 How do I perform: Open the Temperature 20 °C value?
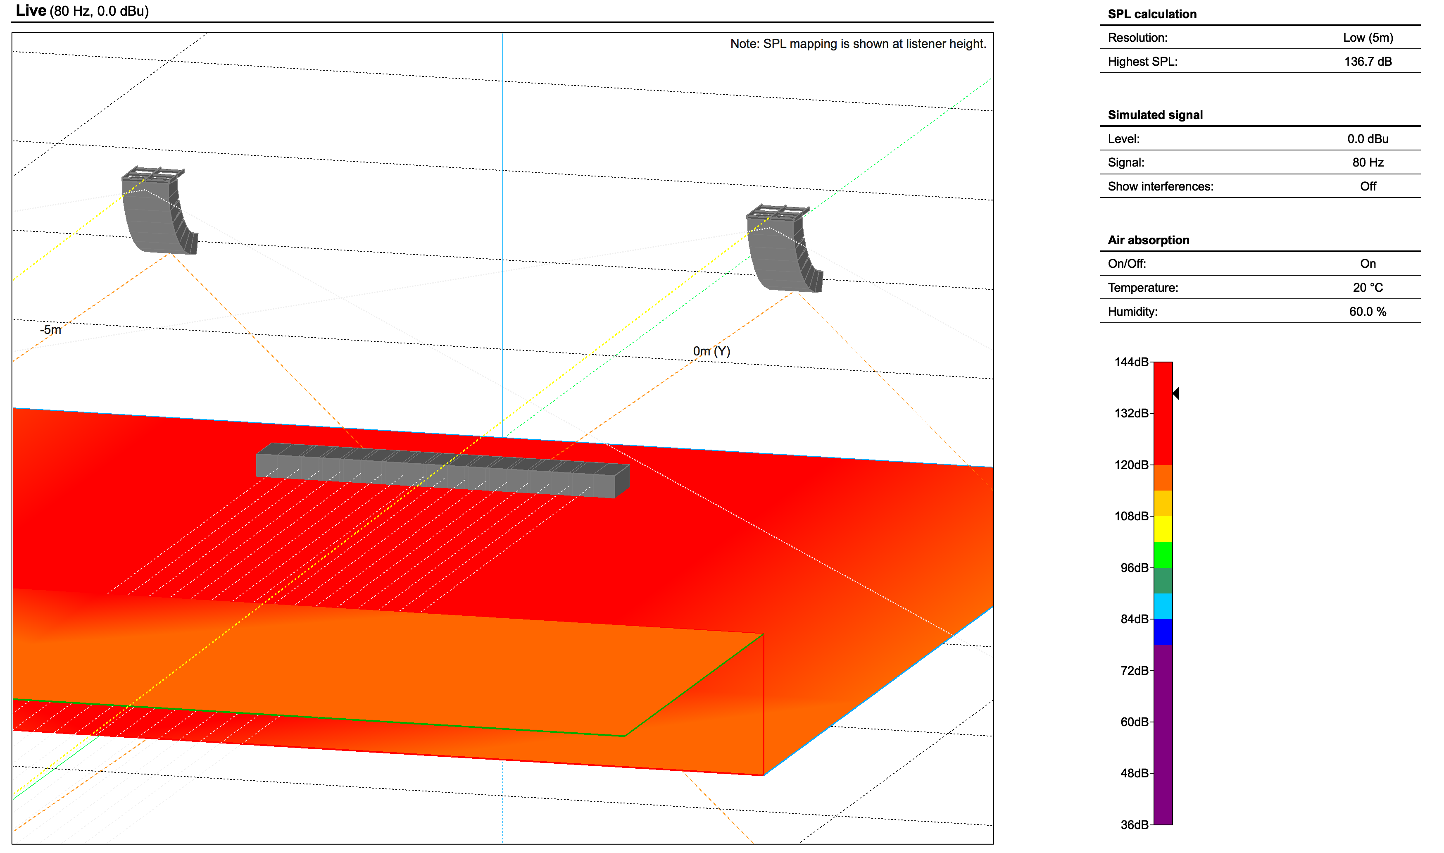click(1368, 288)
